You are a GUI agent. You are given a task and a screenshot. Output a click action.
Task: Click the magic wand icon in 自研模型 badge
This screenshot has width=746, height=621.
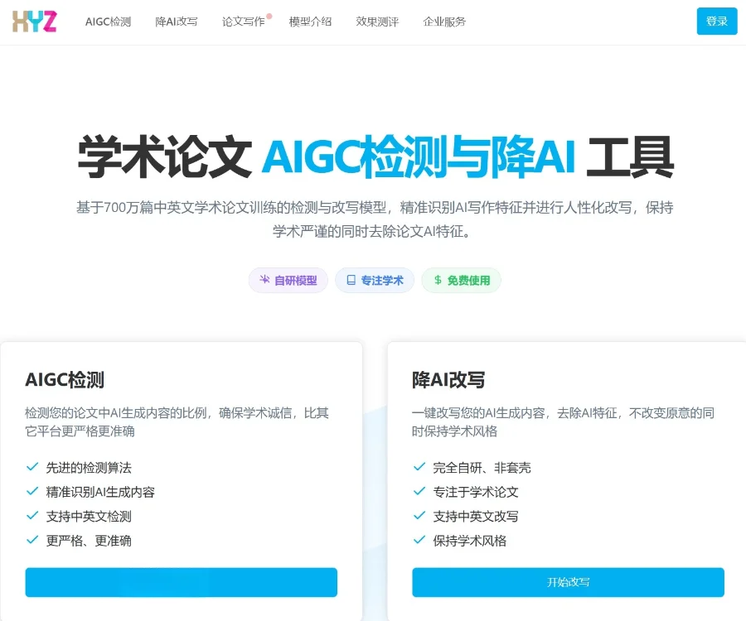coord(264,280)
